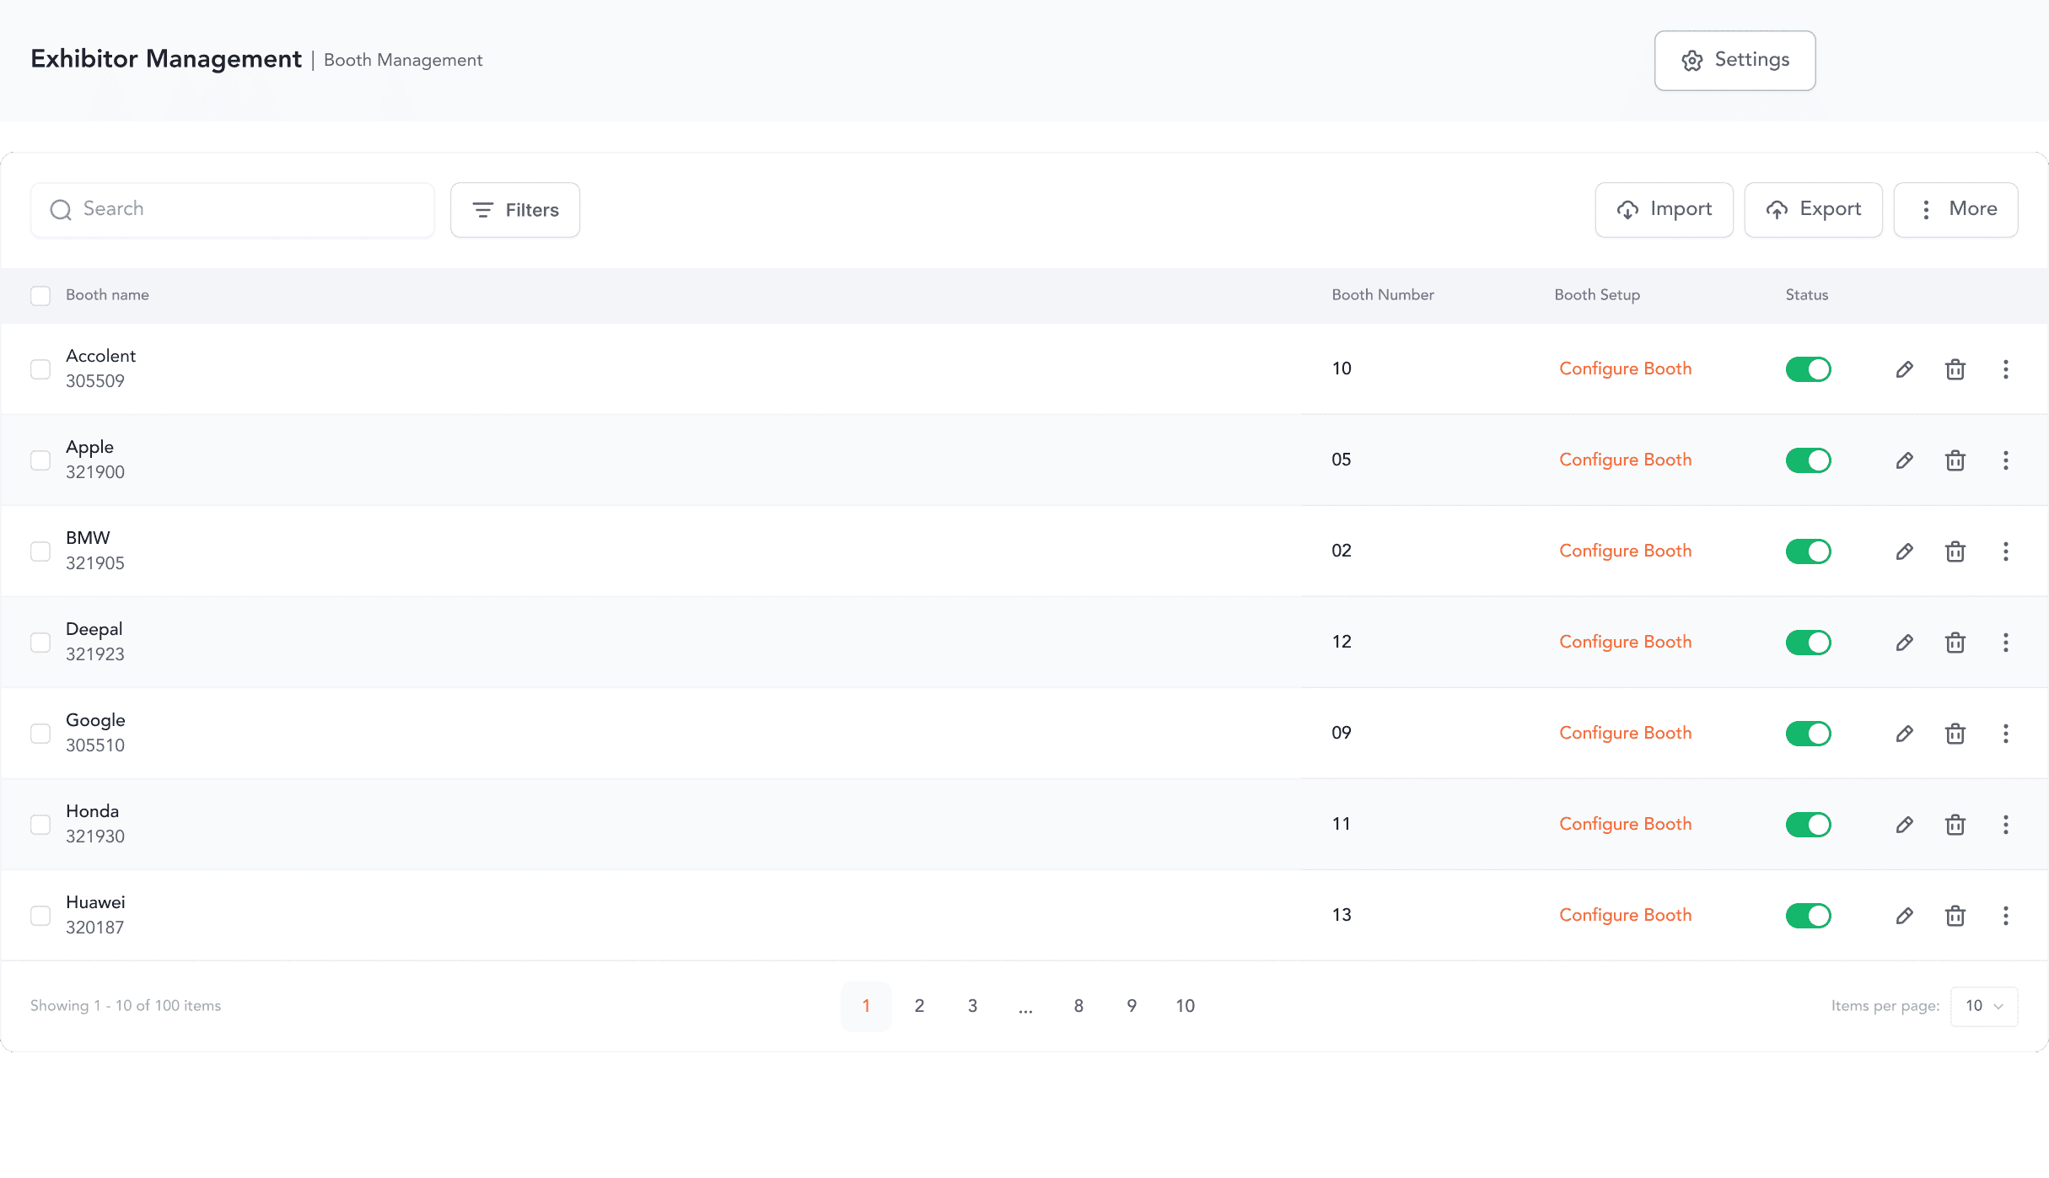
Task: Click the pencil icon in Huawei row
Action: [x=1904, y=916]
